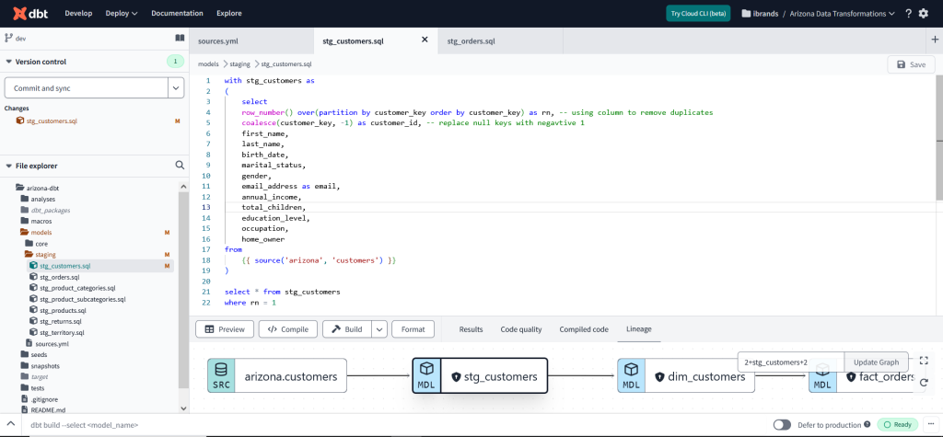Open the Commit and sync dropdown arrow

(176, 88)
